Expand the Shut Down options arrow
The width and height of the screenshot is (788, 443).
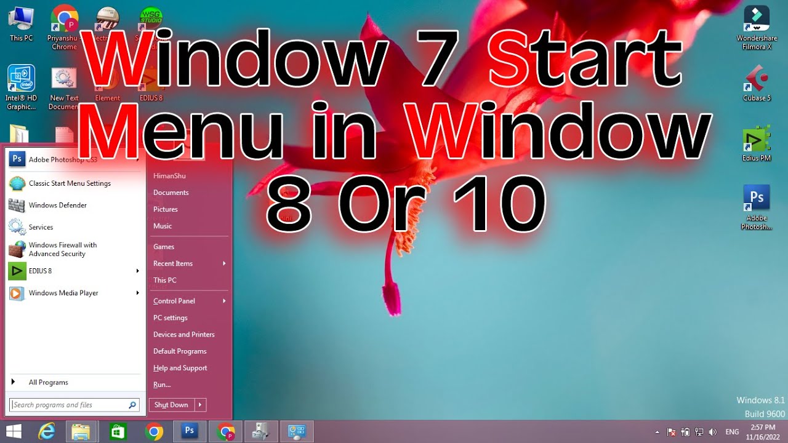point(200,405)
